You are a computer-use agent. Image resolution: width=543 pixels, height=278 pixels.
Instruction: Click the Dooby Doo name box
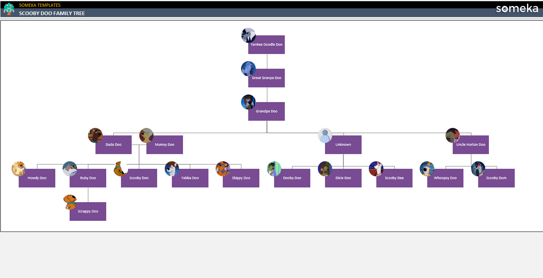[292, 178]
